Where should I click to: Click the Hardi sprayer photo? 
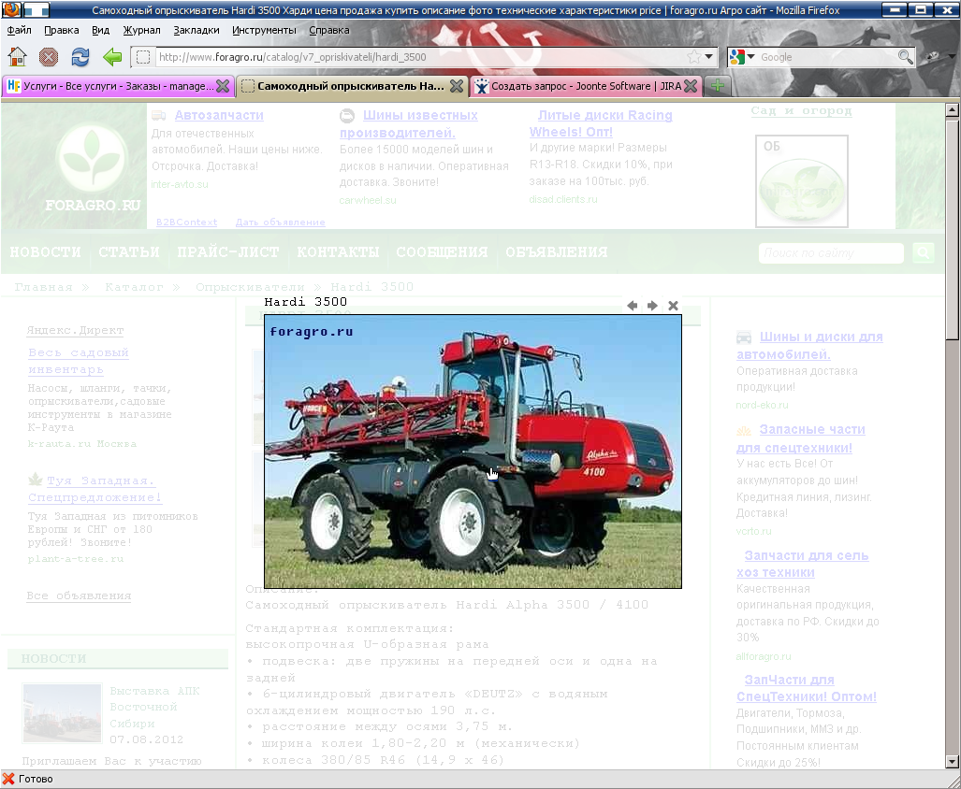tap(473, 452)
